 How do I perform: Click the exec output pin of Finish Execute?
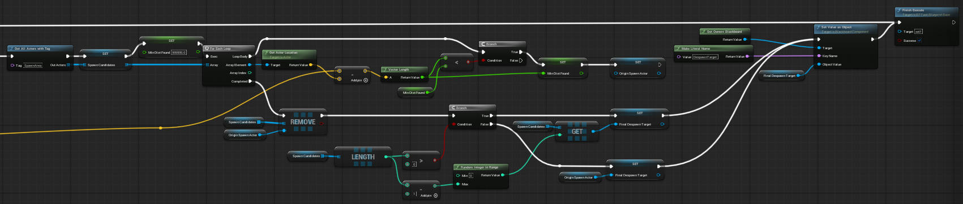tap(954, 23)
